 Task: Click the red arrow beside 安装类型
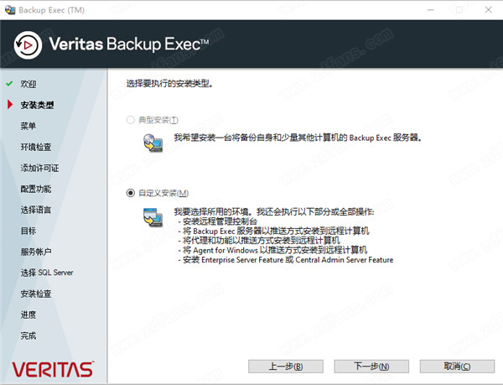coord(10,104)
